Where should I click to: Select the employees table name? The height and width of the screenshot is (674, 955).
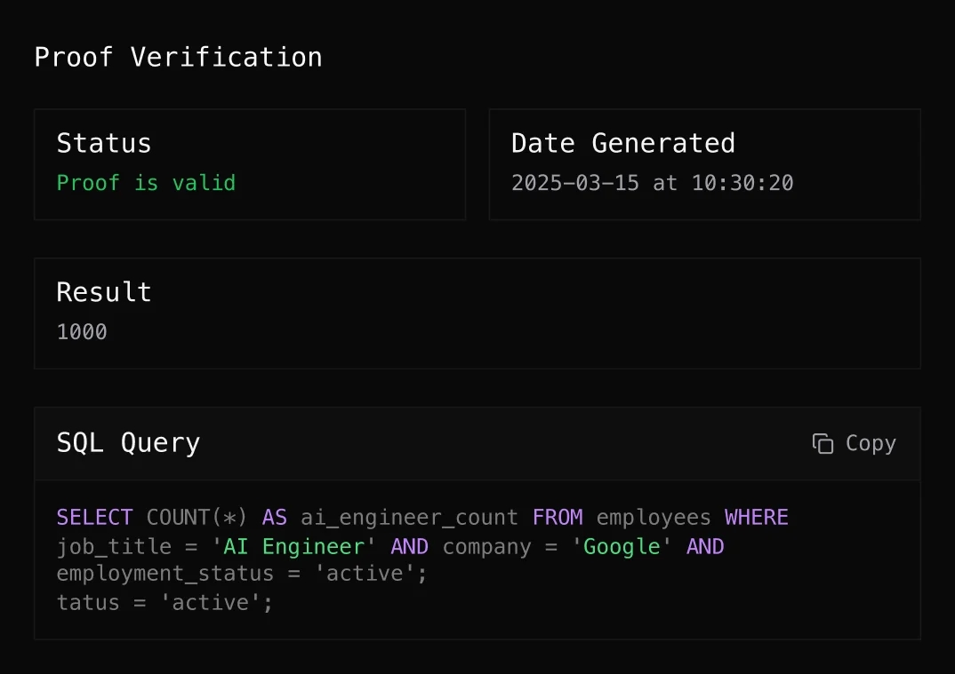pyautogui.click(x=654, y=518)
